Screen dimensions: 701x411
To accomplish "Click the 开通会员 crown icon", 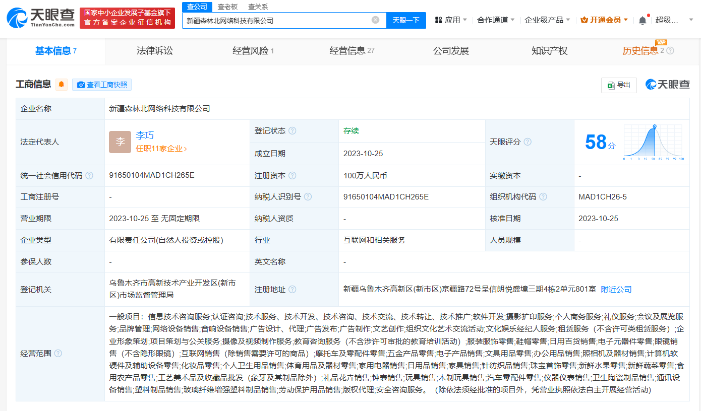I will [583, 19].
